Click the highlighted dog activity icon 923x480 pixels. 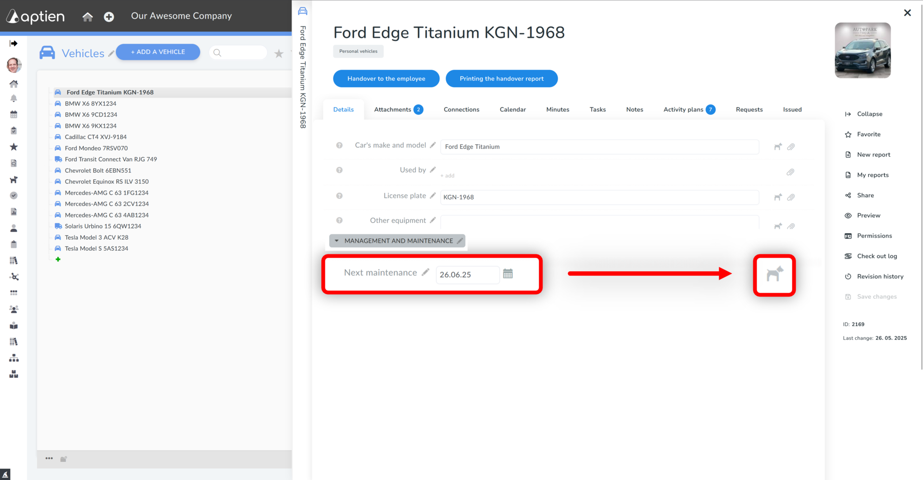pyautogui.click(x=774, y=275)
